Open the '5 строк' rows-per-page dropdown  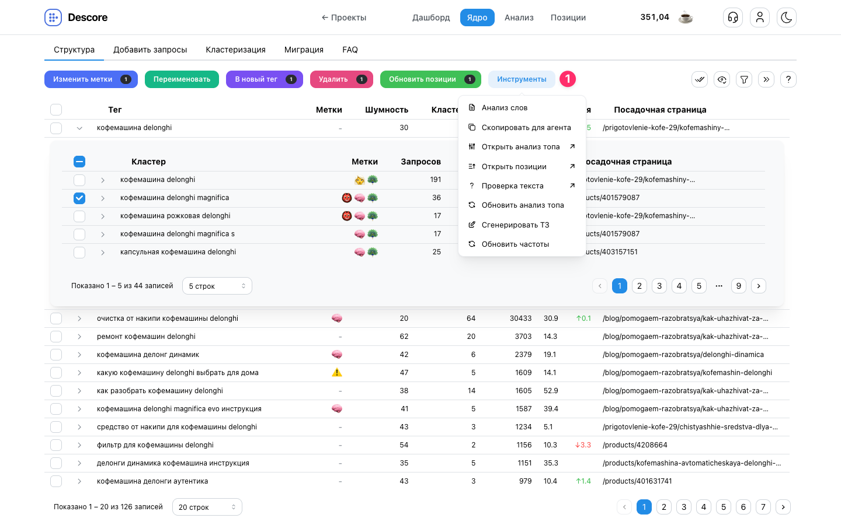click(217, 286)
